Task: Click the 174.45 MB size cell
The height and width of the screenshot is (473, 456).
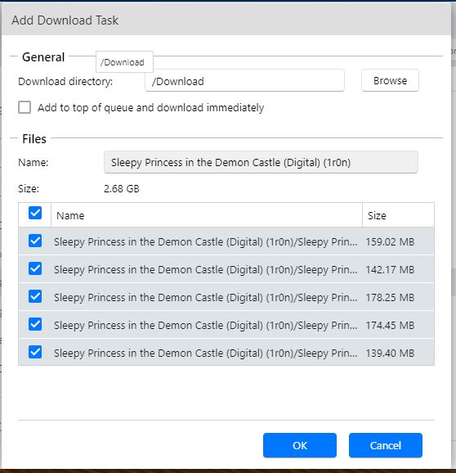Action: pyautogui.click(x=390, y=325)
